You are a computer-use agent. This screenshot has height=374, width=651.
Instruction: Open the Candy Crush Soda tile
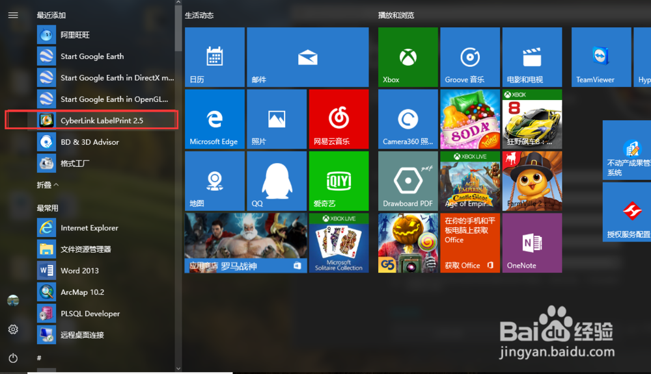470,119
